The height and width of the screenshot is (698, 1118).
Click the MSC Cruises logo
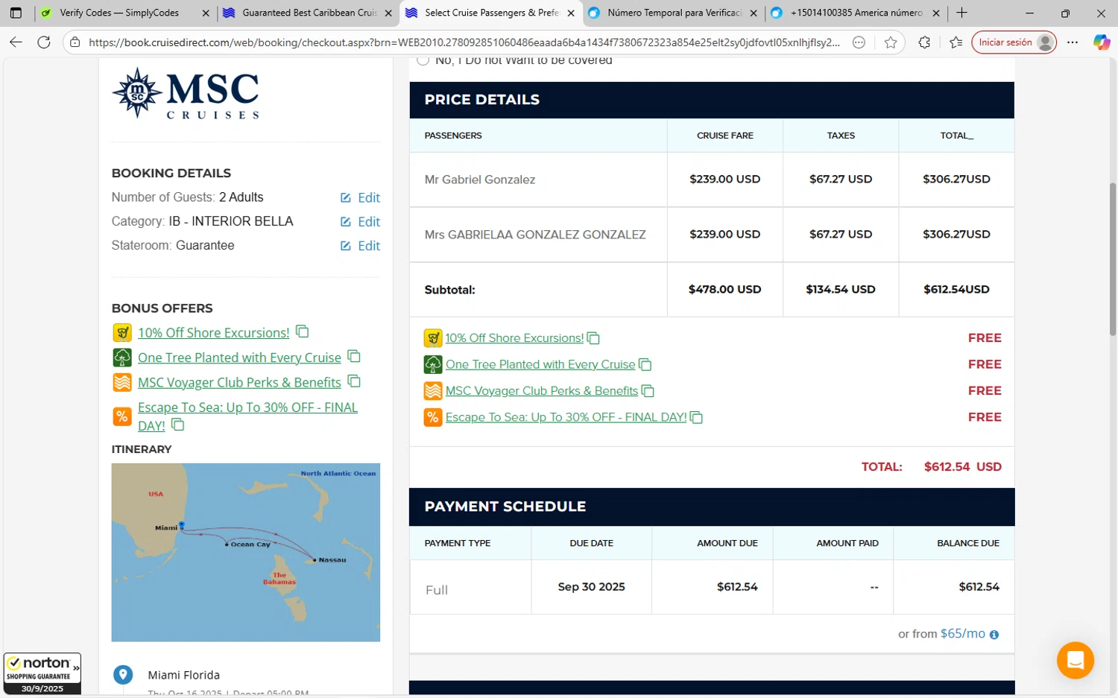pyautogui.click(x=186, y=93)
